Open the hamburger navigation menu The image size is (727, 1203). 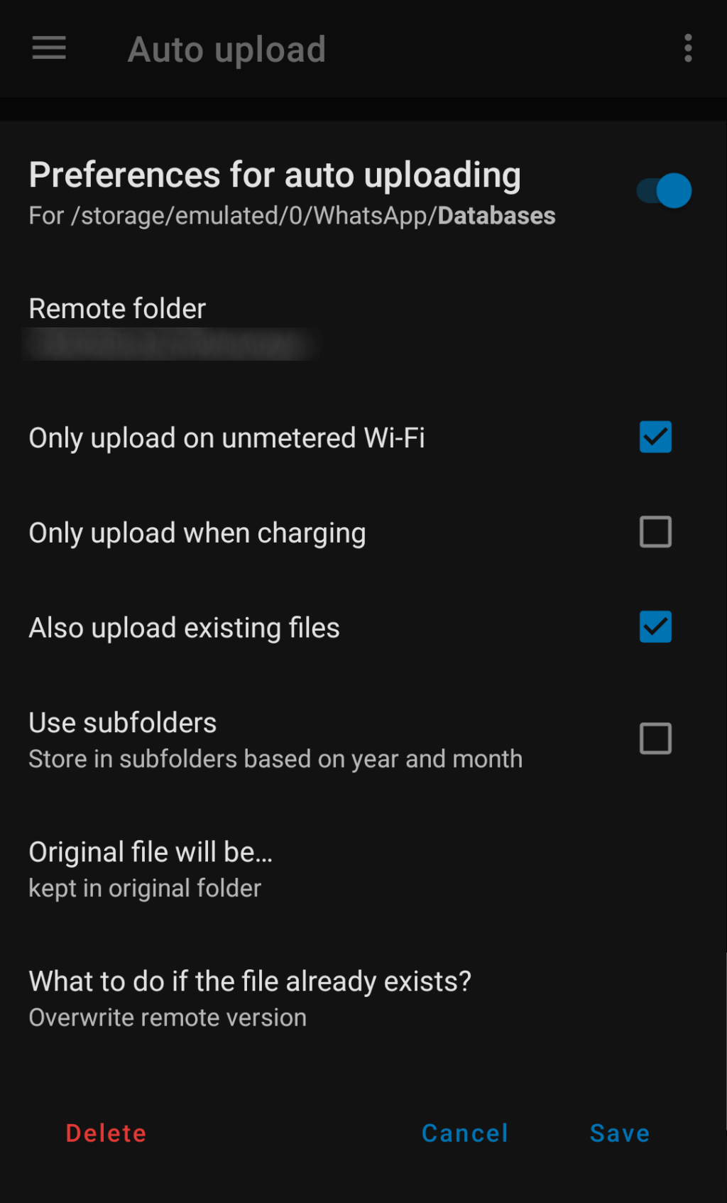(x=49, y=48)
